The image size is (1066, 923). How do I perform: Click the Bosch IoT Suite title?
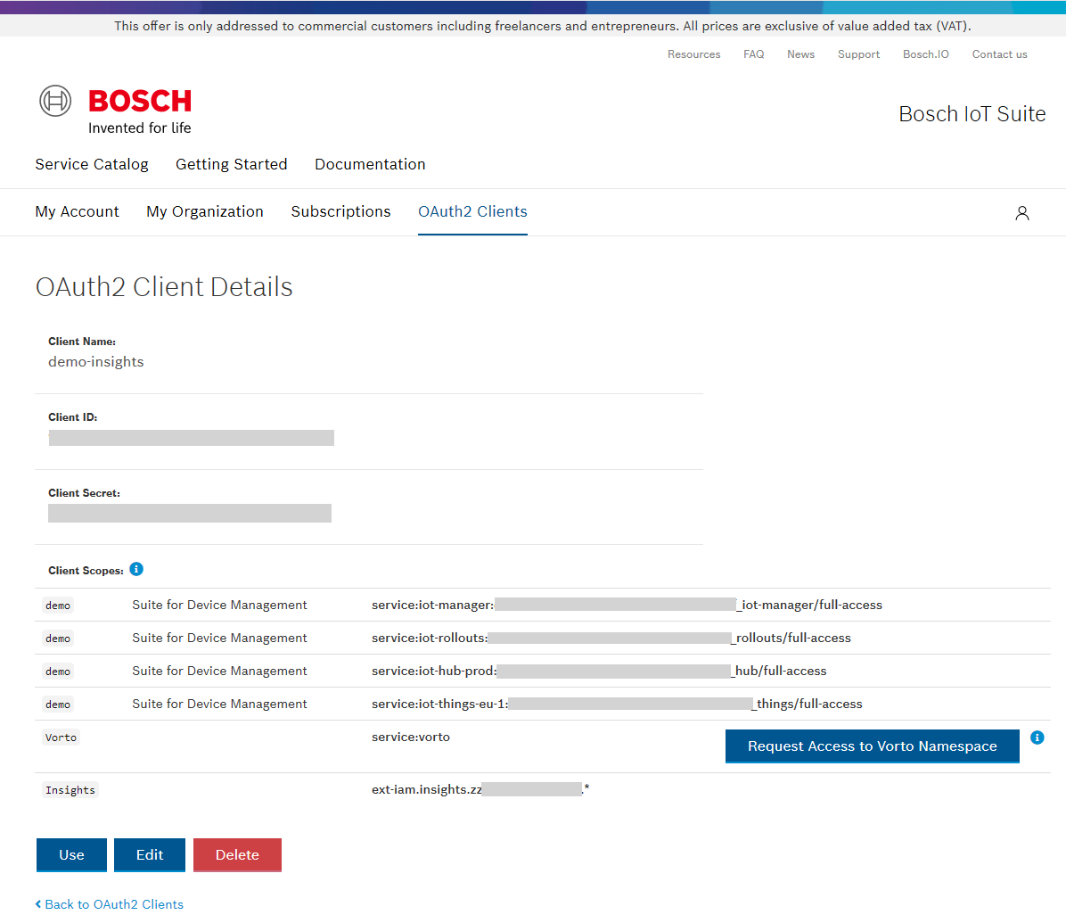[x=972, y=113]
